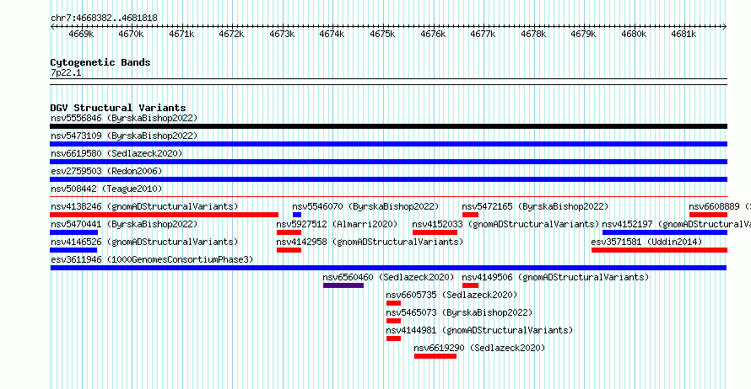Open nsv4146526 gnomAD variant label
This screenshot has height=389, width=751.
pos(144,242)
